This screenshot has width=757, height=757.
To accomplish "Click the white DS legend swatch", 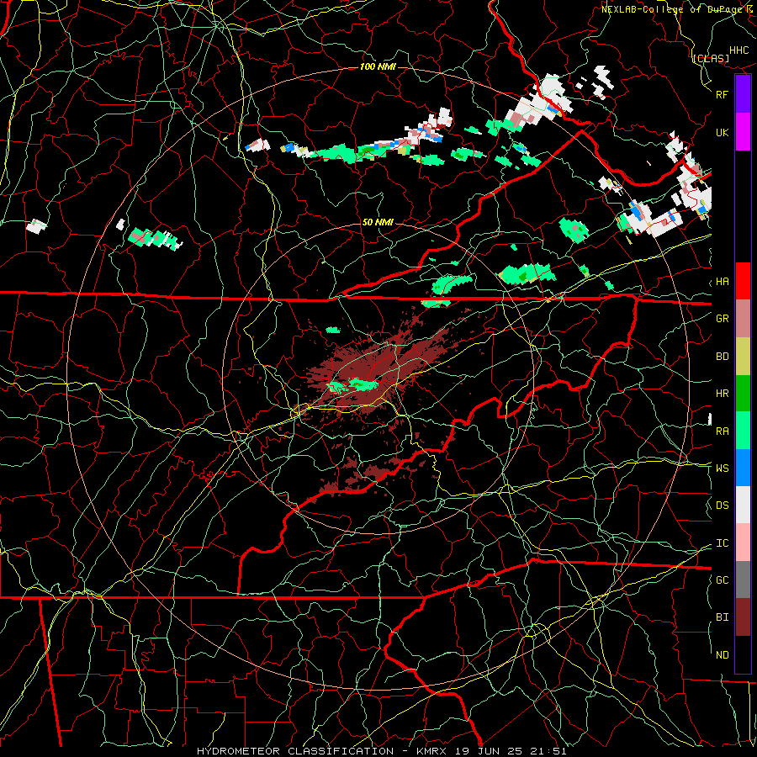I will point(743,505).
